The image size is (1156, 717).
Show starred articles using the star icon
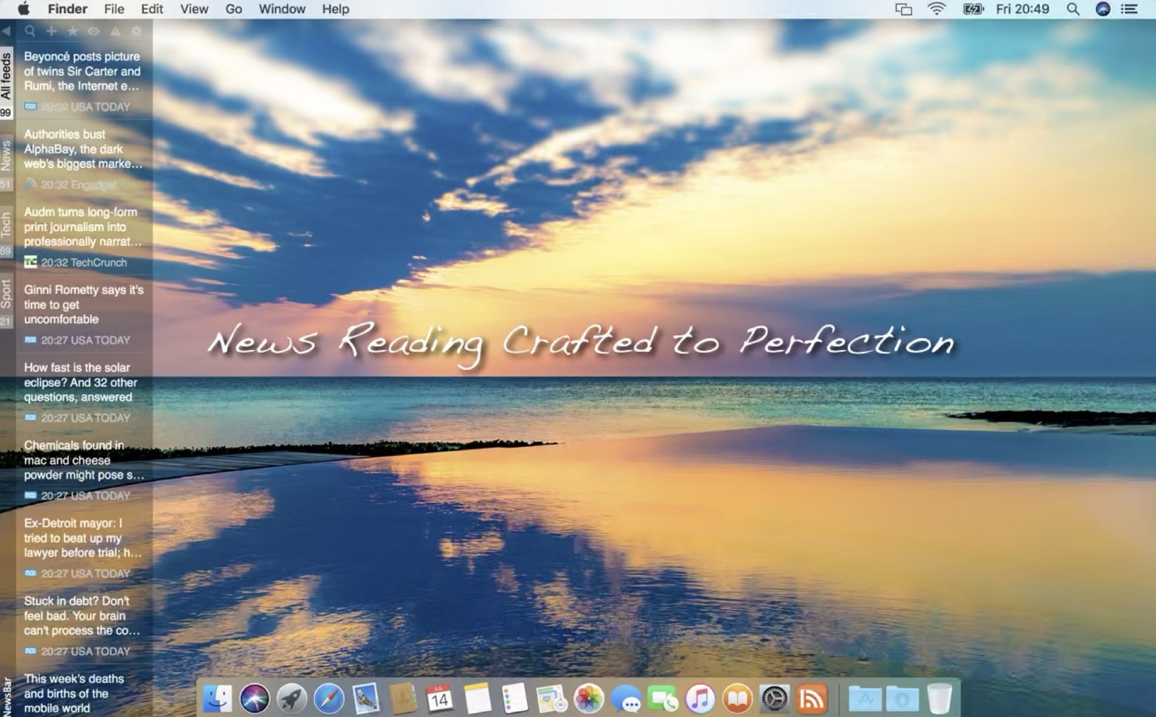pos(73,31)
